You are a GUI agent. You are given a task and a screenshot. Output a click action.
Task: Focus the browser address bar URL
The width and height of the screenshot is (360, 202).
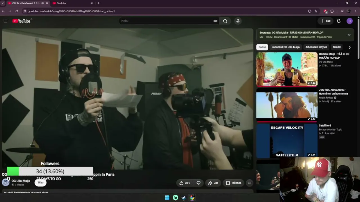point(71,11)
